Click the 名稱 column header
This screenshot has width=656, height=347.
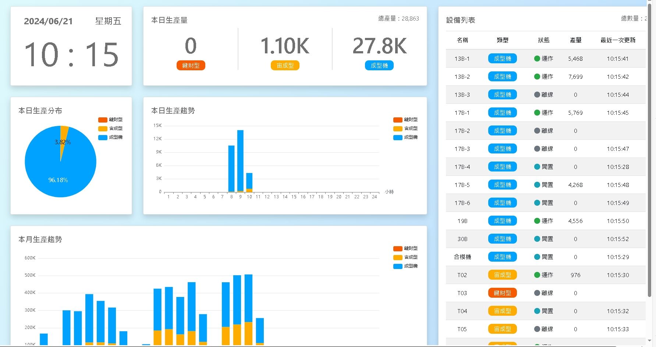pyautogui.click(x=462, y=40)
